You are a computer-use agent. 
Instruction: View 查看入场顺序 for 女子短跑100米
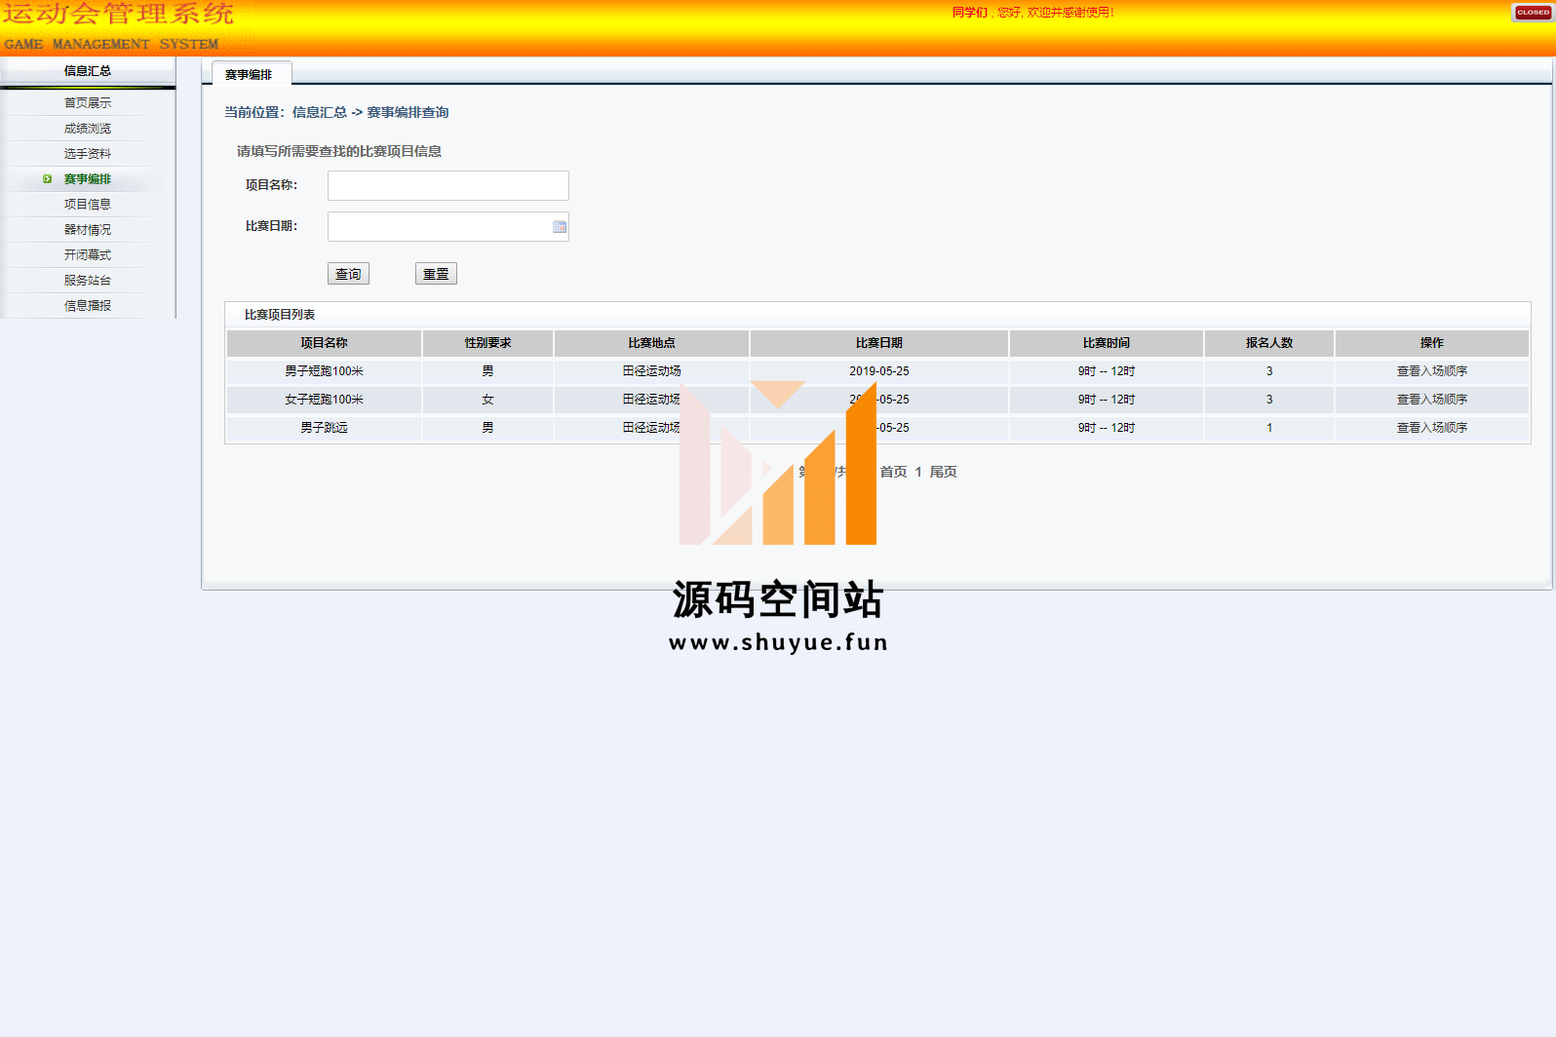point(1432,400)
